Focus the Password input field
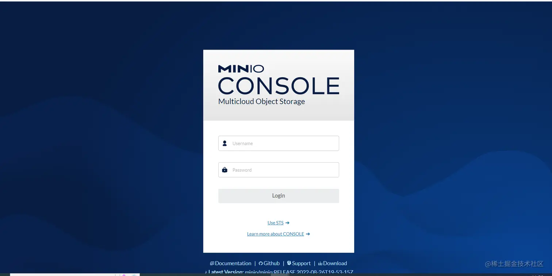552x276 pixels. click(279, 170)
